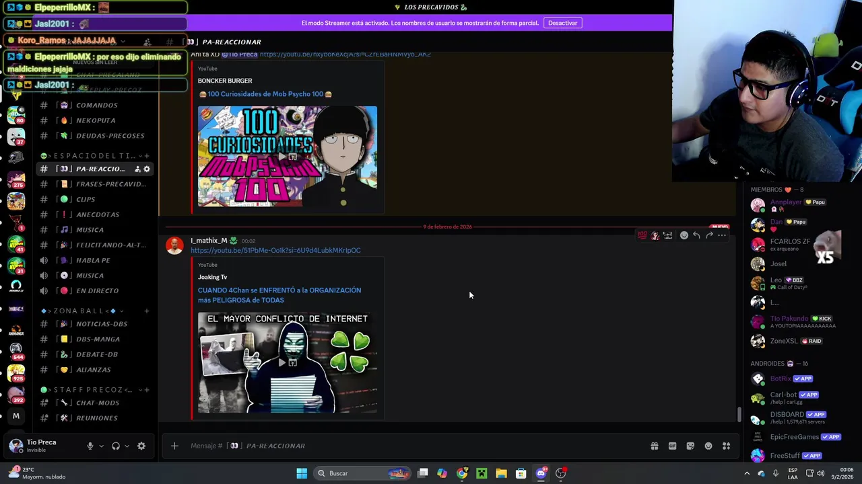Image resolution: width=862 pixels, height=484 pixels.
Task: Click the plus attach button in message bar
Action: click(174, 446)
